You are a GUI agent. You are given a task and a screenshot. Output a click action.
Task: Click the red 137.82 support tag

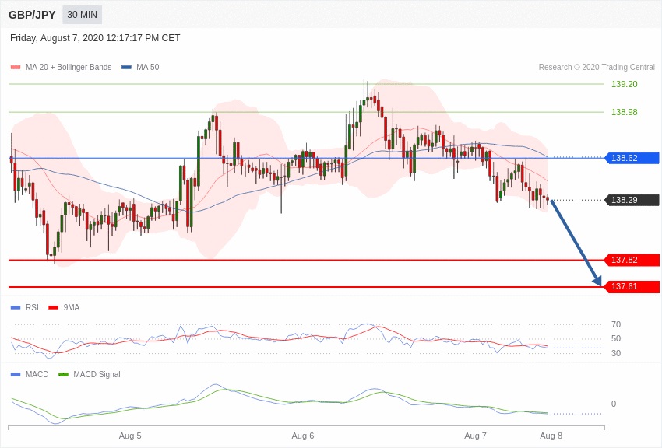click(x=632, y=260)
